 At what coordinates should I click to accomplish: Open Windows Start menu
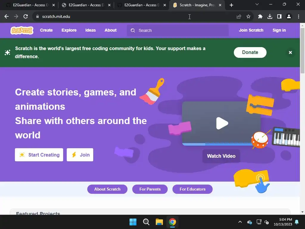(x=133, y=222)
